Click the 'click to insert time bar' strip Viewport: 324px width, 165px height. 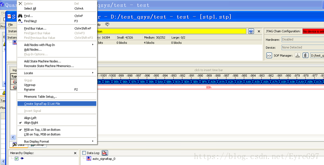point(209,70)
